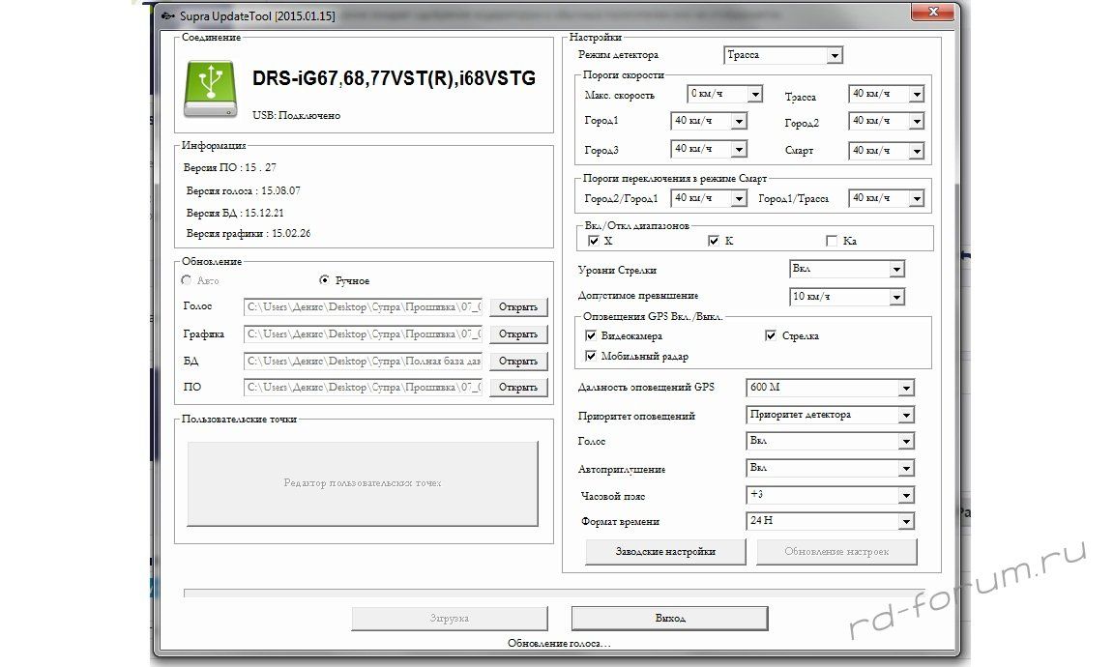The image size is (1114, 667).
Task: Select the Авто update radio button
Action: click(x=186, y=280)
